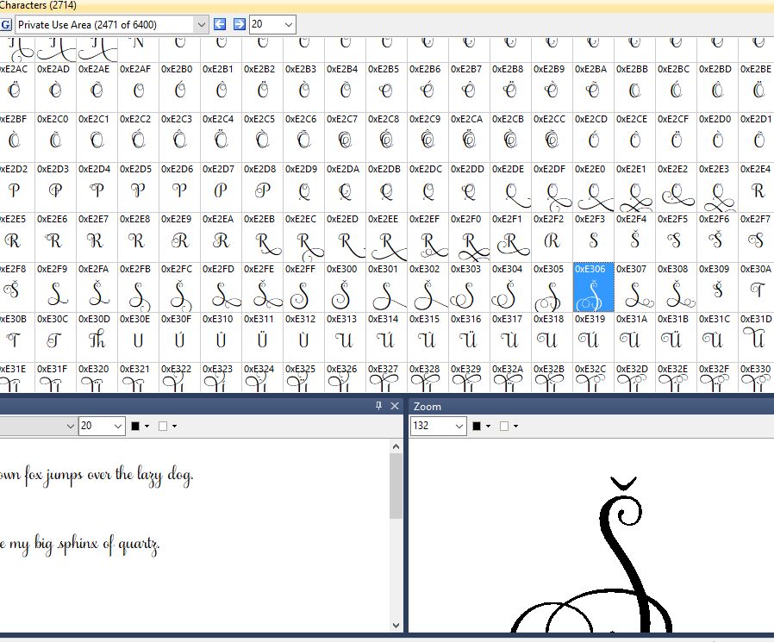This screenshot has width=774, height=642.
Task: Select glyph cell 0xE301 with long swash
Action: point(386,287)
